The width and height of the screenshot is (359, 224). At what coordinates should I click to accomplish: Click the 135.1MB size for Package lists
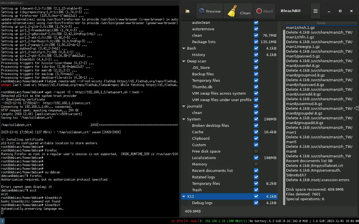[x=268, y=42]
